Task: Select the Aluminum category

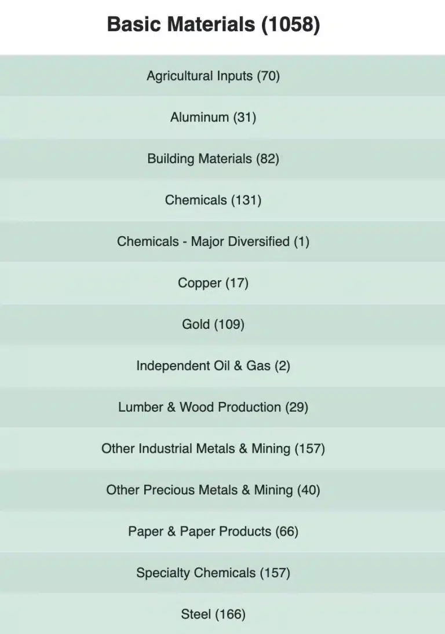Action: click(x=213, y=117)
